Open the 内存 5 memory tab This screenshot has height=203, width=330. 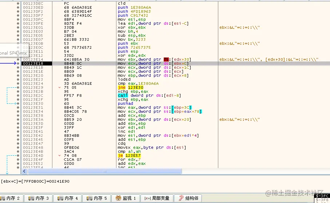pyautogui.click(x=97, y=198)
